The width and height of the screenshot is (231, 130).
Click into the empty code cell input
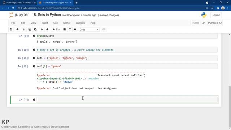click(x=127, y=100)
